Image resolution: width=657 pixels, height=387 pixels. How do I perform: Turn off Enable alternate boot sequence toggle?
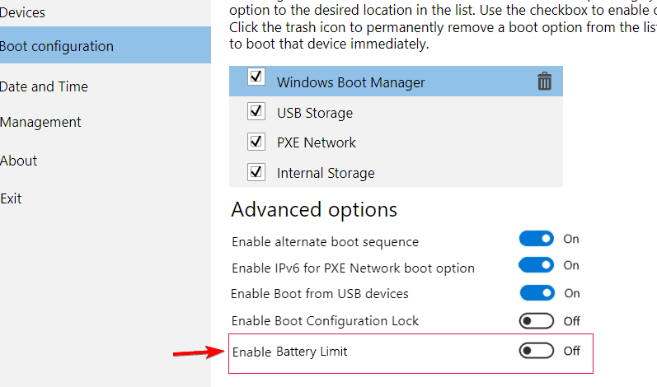[537, 239]
